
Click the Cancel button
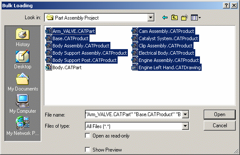(x=220, y=126)
